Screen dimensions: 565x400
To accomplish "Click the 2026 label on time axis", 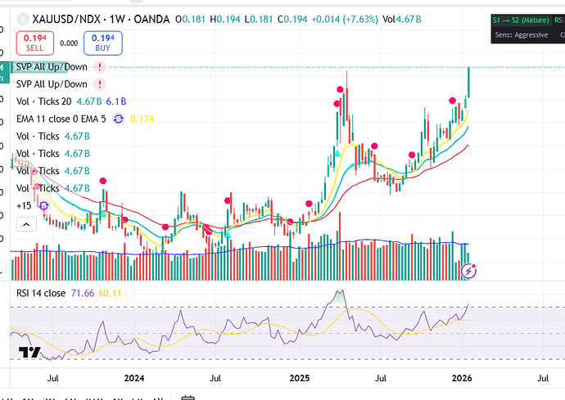I will point(462,378).
